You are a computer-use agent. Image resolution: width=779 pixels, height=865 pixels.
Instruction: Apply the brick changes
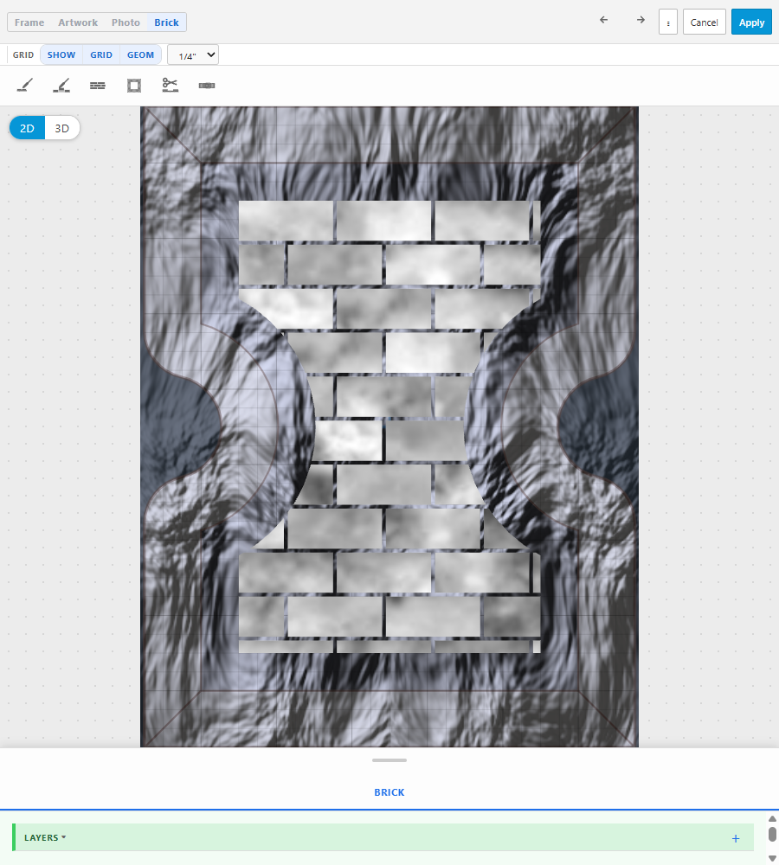pyautogui.click(x=751, y=22)
